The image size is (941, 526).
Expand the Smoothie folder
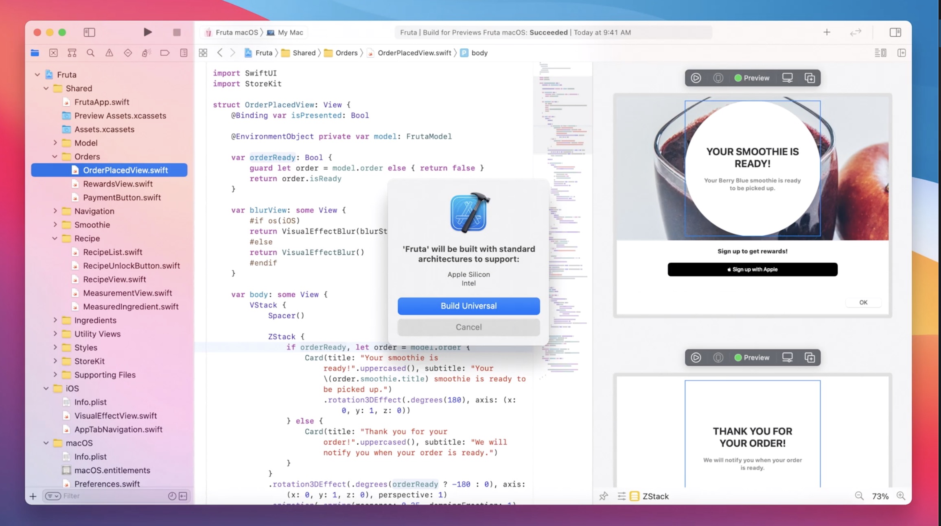pyautogui.click(x=55, y=225)
